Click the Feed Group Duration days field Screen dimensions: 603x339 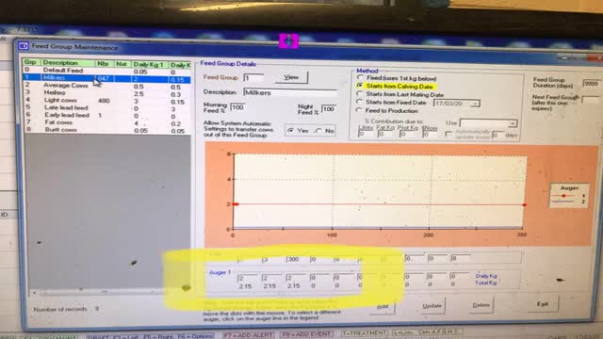(591, 84)
